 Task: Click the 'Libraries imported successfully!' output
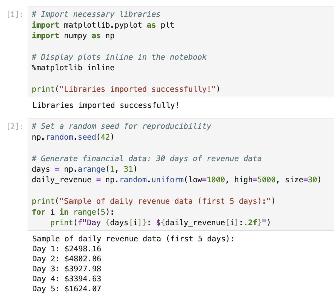click(x=105, y=106)
